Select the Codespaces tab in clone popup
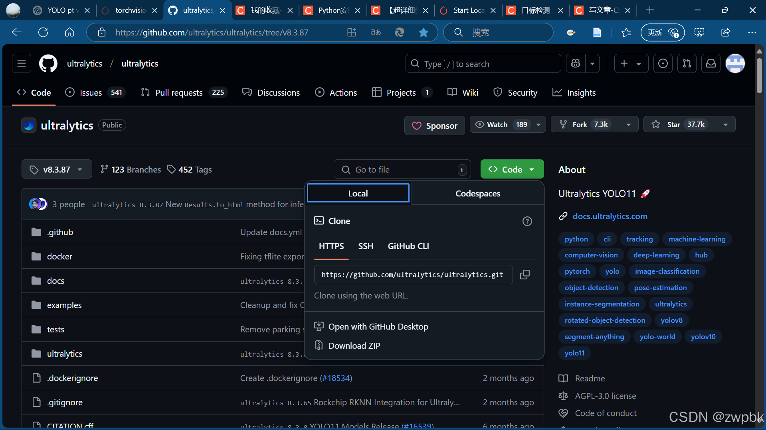The height and width of the screenshot is (430, 766). (477, 193)
